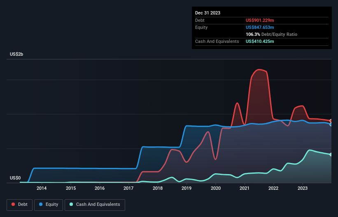The height and width of the screenshot is (217, 338).
Task: Click the Dec 31 2023 tooltip date
Action: pos(207,13)
